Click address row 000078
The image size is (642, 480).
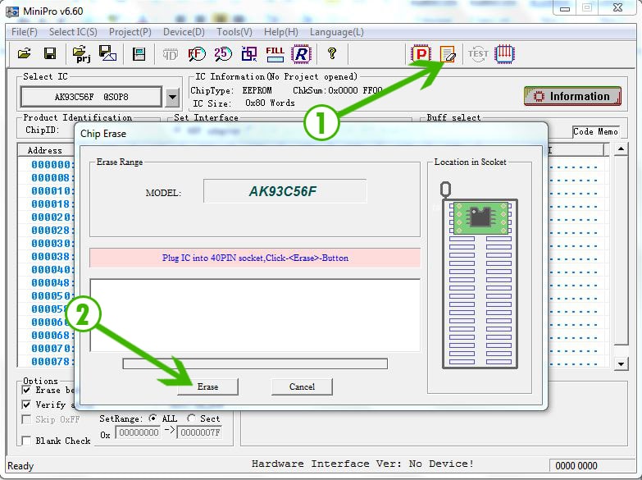(52, 362)
